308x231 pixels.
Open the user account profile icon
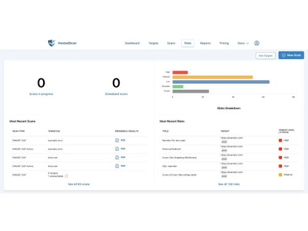(x=257, y=43)
